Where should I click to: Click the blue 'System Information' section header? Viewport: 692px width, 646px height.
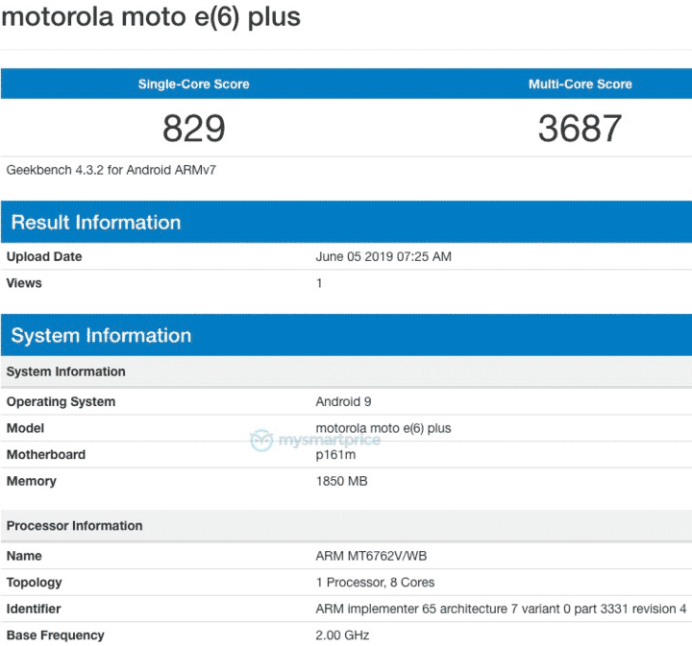coord(346,335)
